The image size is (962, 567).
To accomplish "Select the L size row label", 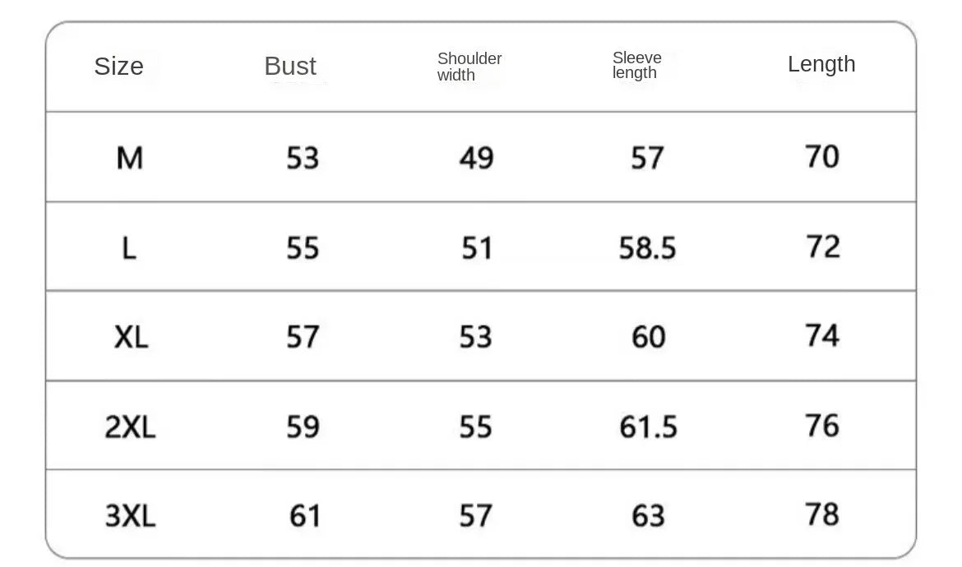I will click(x=129, y=247).
